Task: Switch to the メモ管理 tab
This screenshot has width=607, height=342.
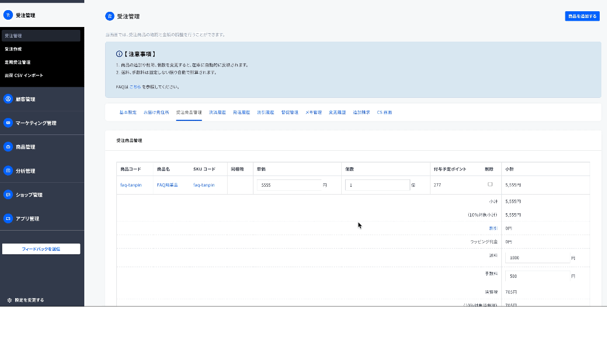Action: click(314, 112)
